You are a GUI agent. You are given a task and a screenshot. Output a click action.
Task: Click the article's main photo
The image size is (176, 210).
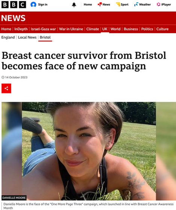point(89,151)
